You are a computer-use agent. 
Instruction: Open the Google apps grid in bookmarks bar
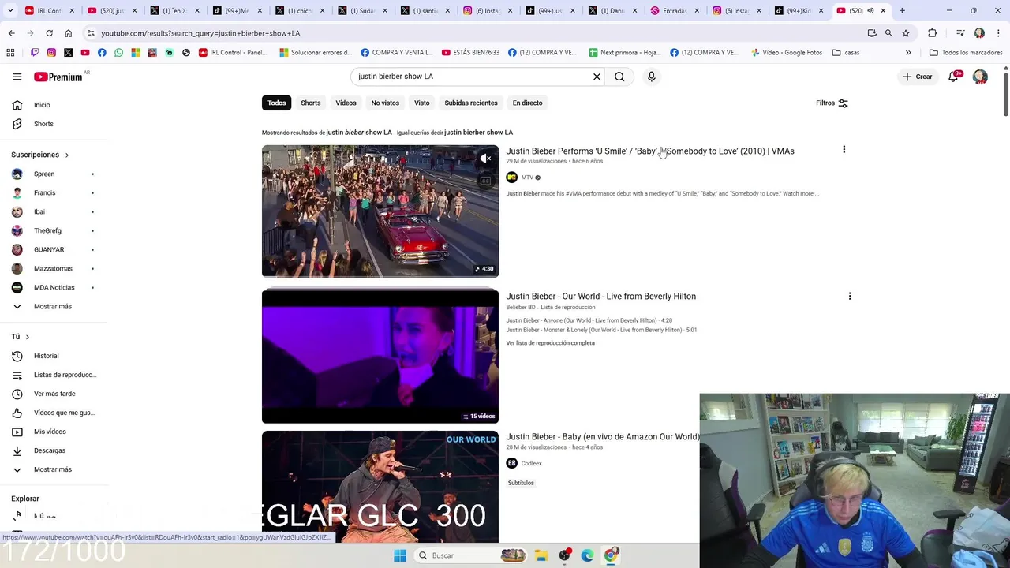click(10, 53)
